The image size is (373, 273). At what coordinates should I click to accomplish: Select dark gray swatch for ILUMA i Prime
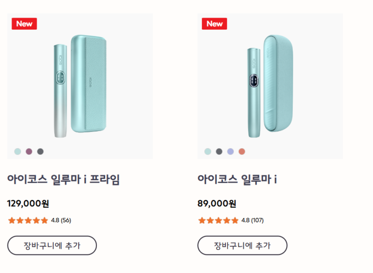pyautogui.click(x=41, y=152)
